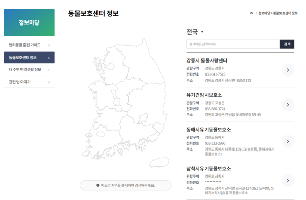Select Jeju island on the map
The width and height of the screenshot is (306, 200).
pyautogui.click(x=160, y=162)
